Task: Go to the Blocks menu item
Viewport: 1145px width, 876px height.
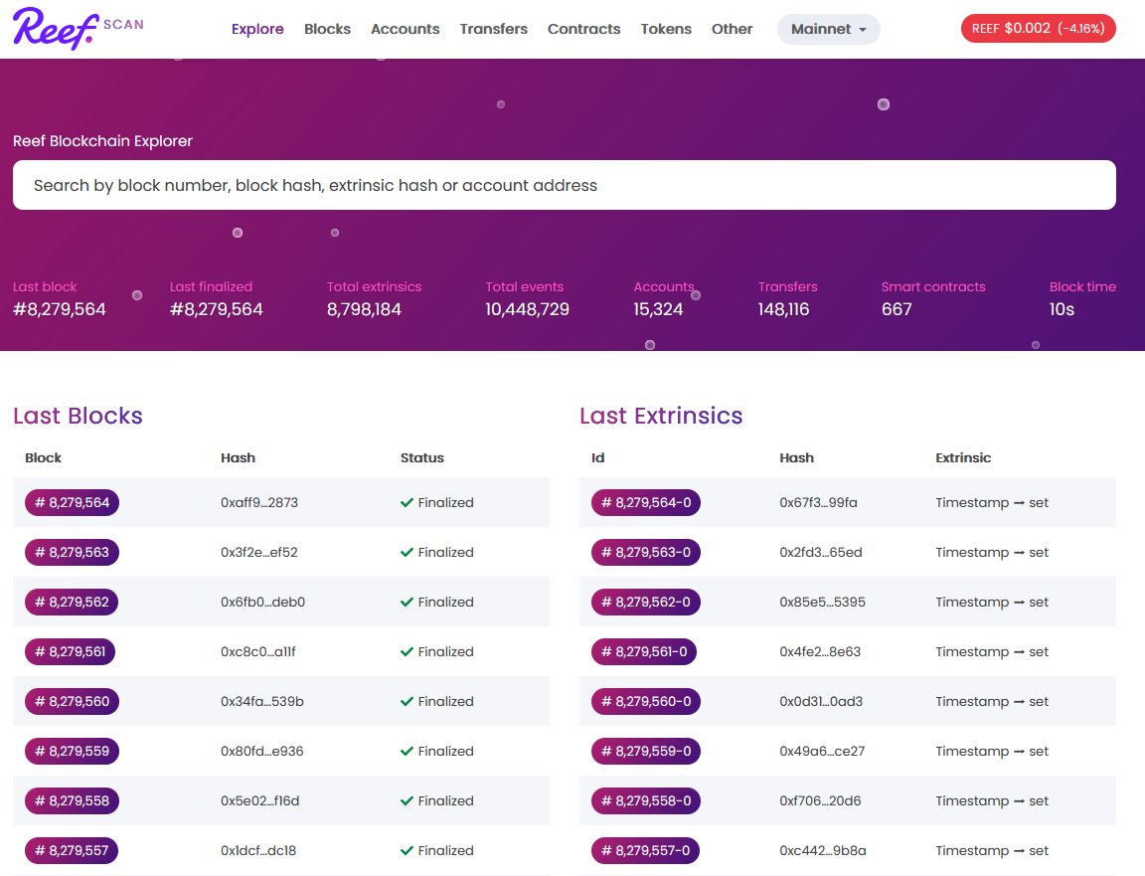Action: (327, 29)
